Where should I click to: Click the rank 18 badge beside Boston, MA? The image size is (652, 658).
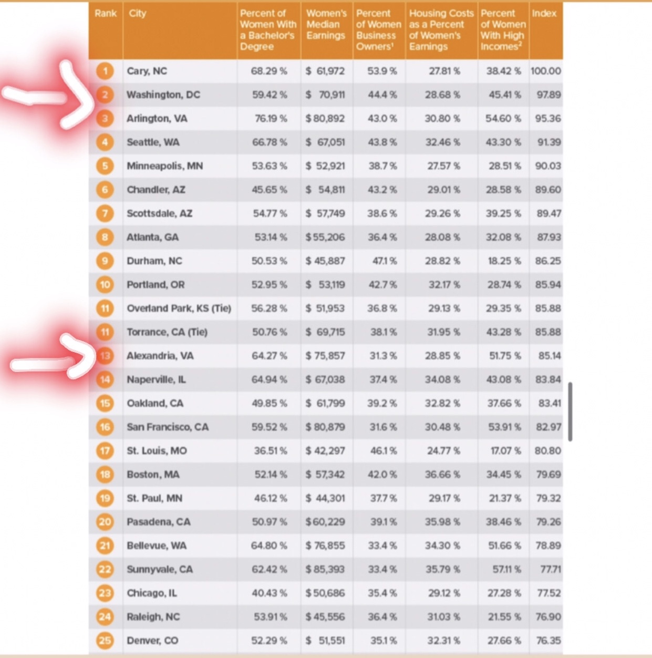[105, 475]
